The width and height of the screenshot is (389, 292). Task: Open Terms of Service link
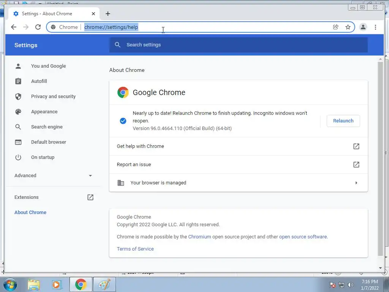[x=135, y=249]
